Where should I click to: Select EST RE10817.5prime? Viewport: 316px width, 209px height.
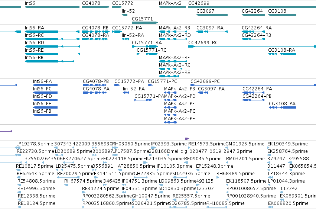(35, 167)
